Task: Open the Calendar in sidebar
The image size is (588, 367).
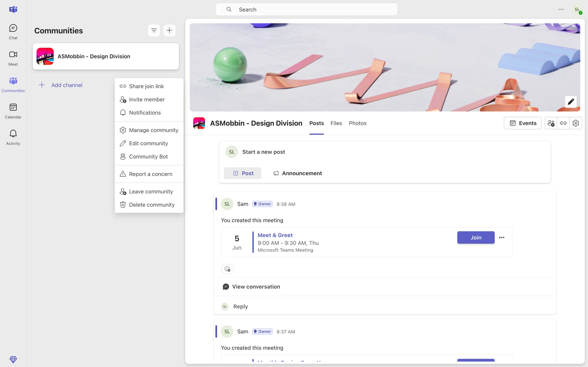Action: 13,111
